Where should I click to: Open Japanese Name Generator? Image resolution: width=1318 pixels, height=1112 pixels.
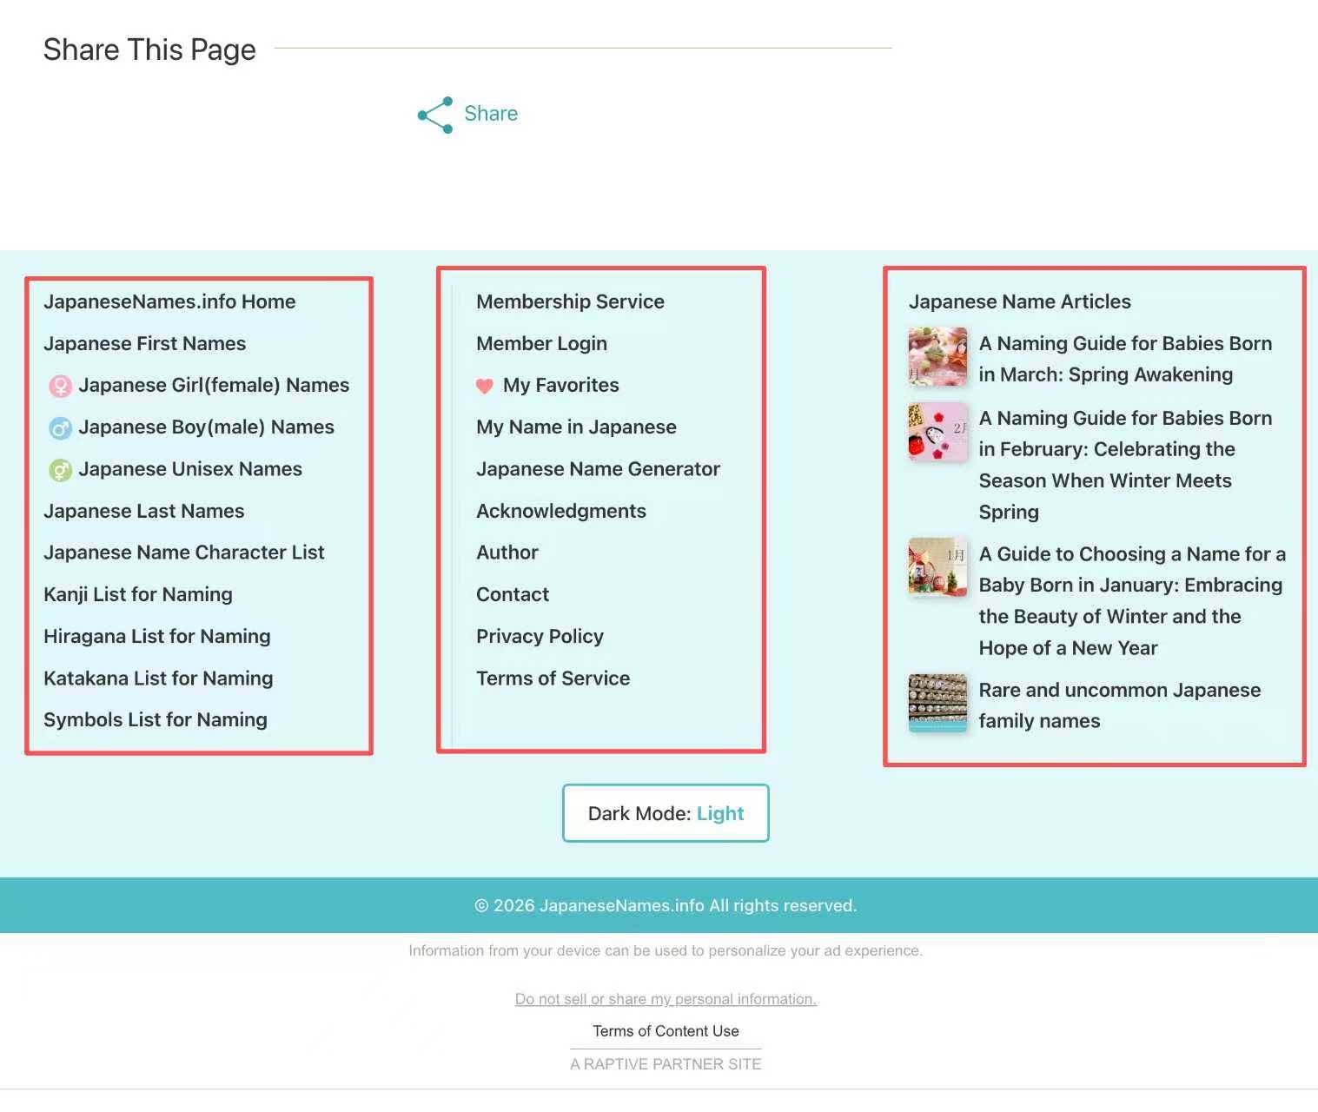point(598,469)
